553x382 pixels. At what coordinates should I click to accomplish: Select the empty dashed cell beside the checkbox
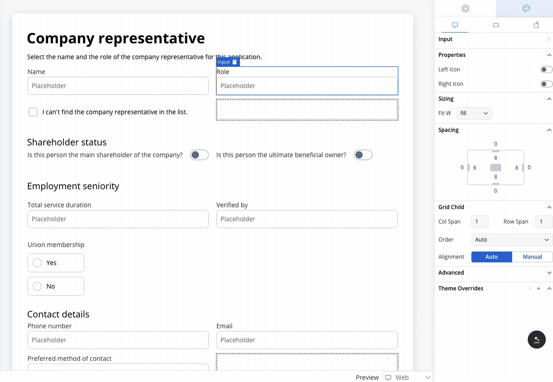(x=307, y=110)
